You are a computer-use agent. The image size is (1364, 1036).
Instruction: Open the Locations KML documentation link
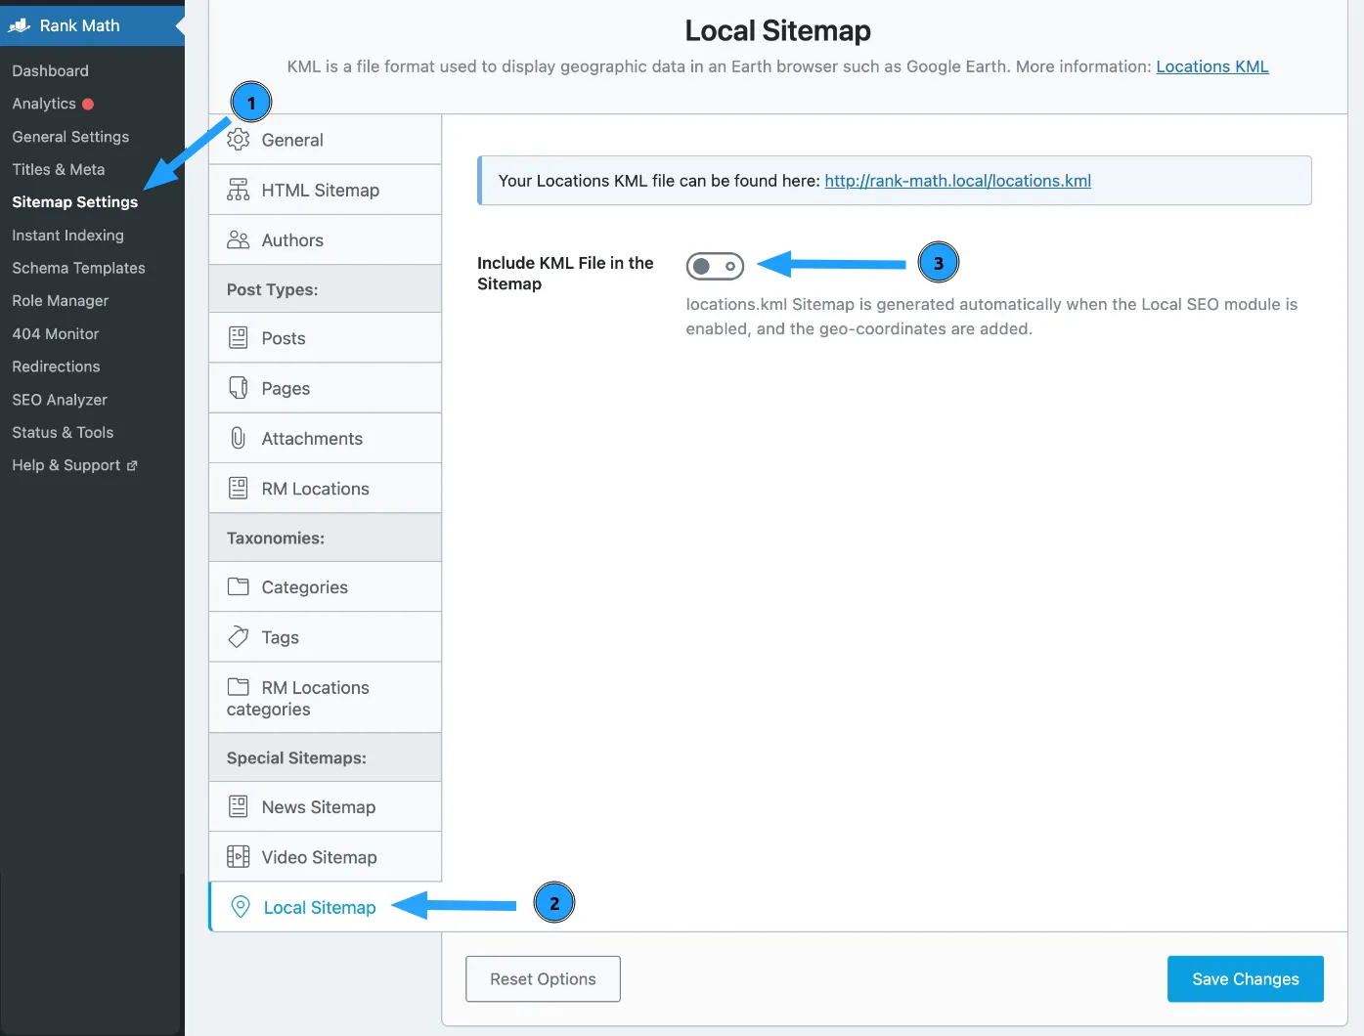pos(1212,66)
